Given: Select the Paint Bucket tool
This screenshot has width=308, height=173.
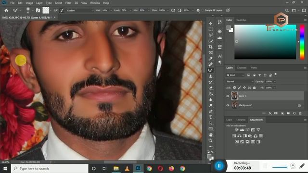Looking at the screenshot, I should pyautogui.click(x=211, y=94).
